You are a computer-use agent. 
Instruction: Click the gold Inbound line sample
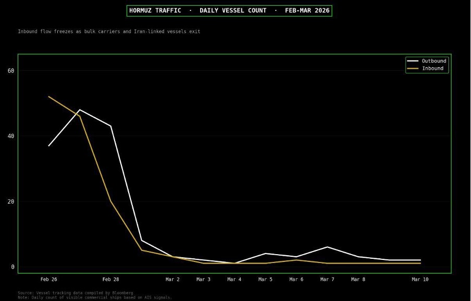(413, 68)
